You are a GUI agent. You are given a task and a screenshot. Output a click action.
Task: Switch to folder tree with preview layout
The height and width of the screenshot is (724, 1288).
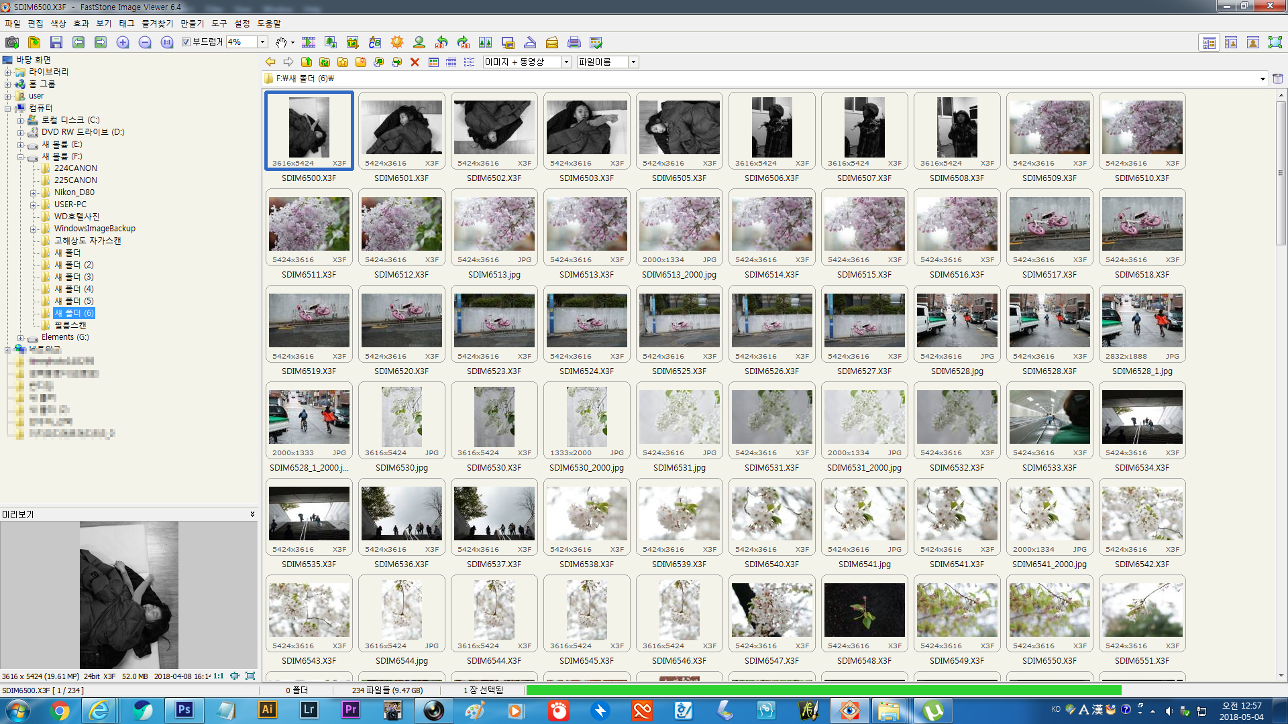[1231, 42]
